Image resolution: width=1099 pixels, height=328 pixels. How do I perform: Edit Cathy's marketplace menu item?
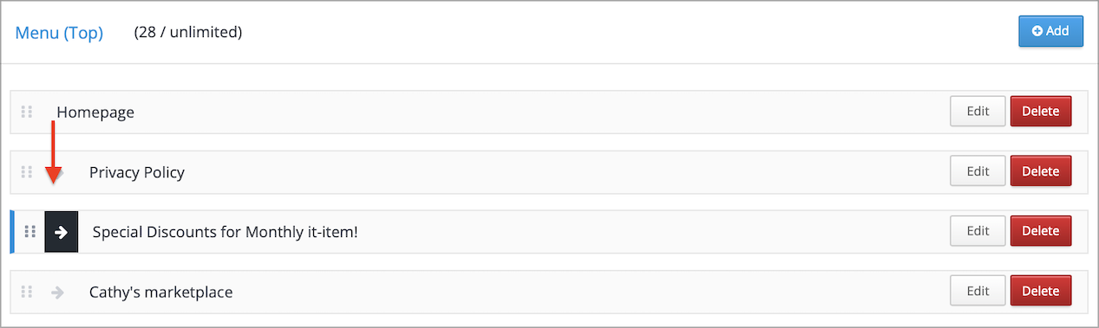978,292
